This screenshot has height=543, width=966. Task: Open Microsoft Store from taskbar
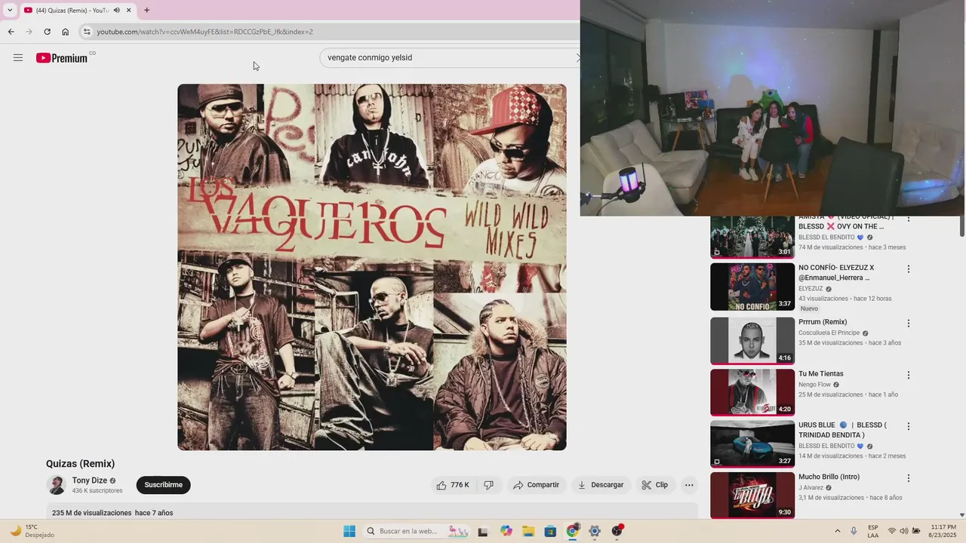click(x=550, y=531)
